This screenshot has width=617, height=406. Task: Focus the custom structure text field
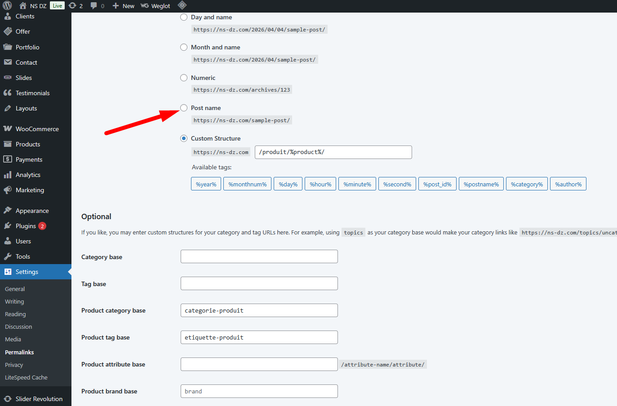click(x=333, y=152)
